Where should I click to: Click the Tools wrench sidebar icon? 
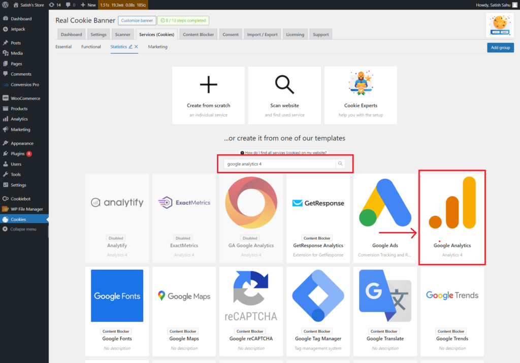point(5,174)
